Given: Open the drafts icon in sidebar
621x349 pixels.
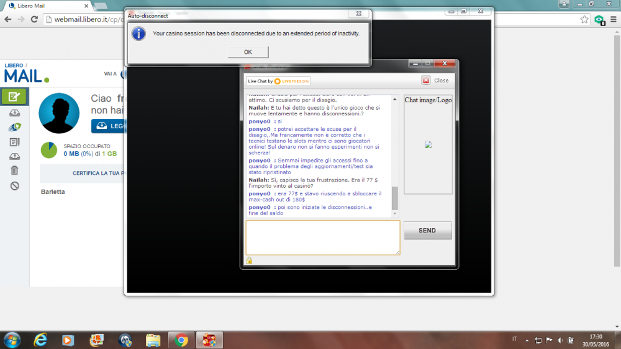Looking at the screenshot, I should (15, 142).
